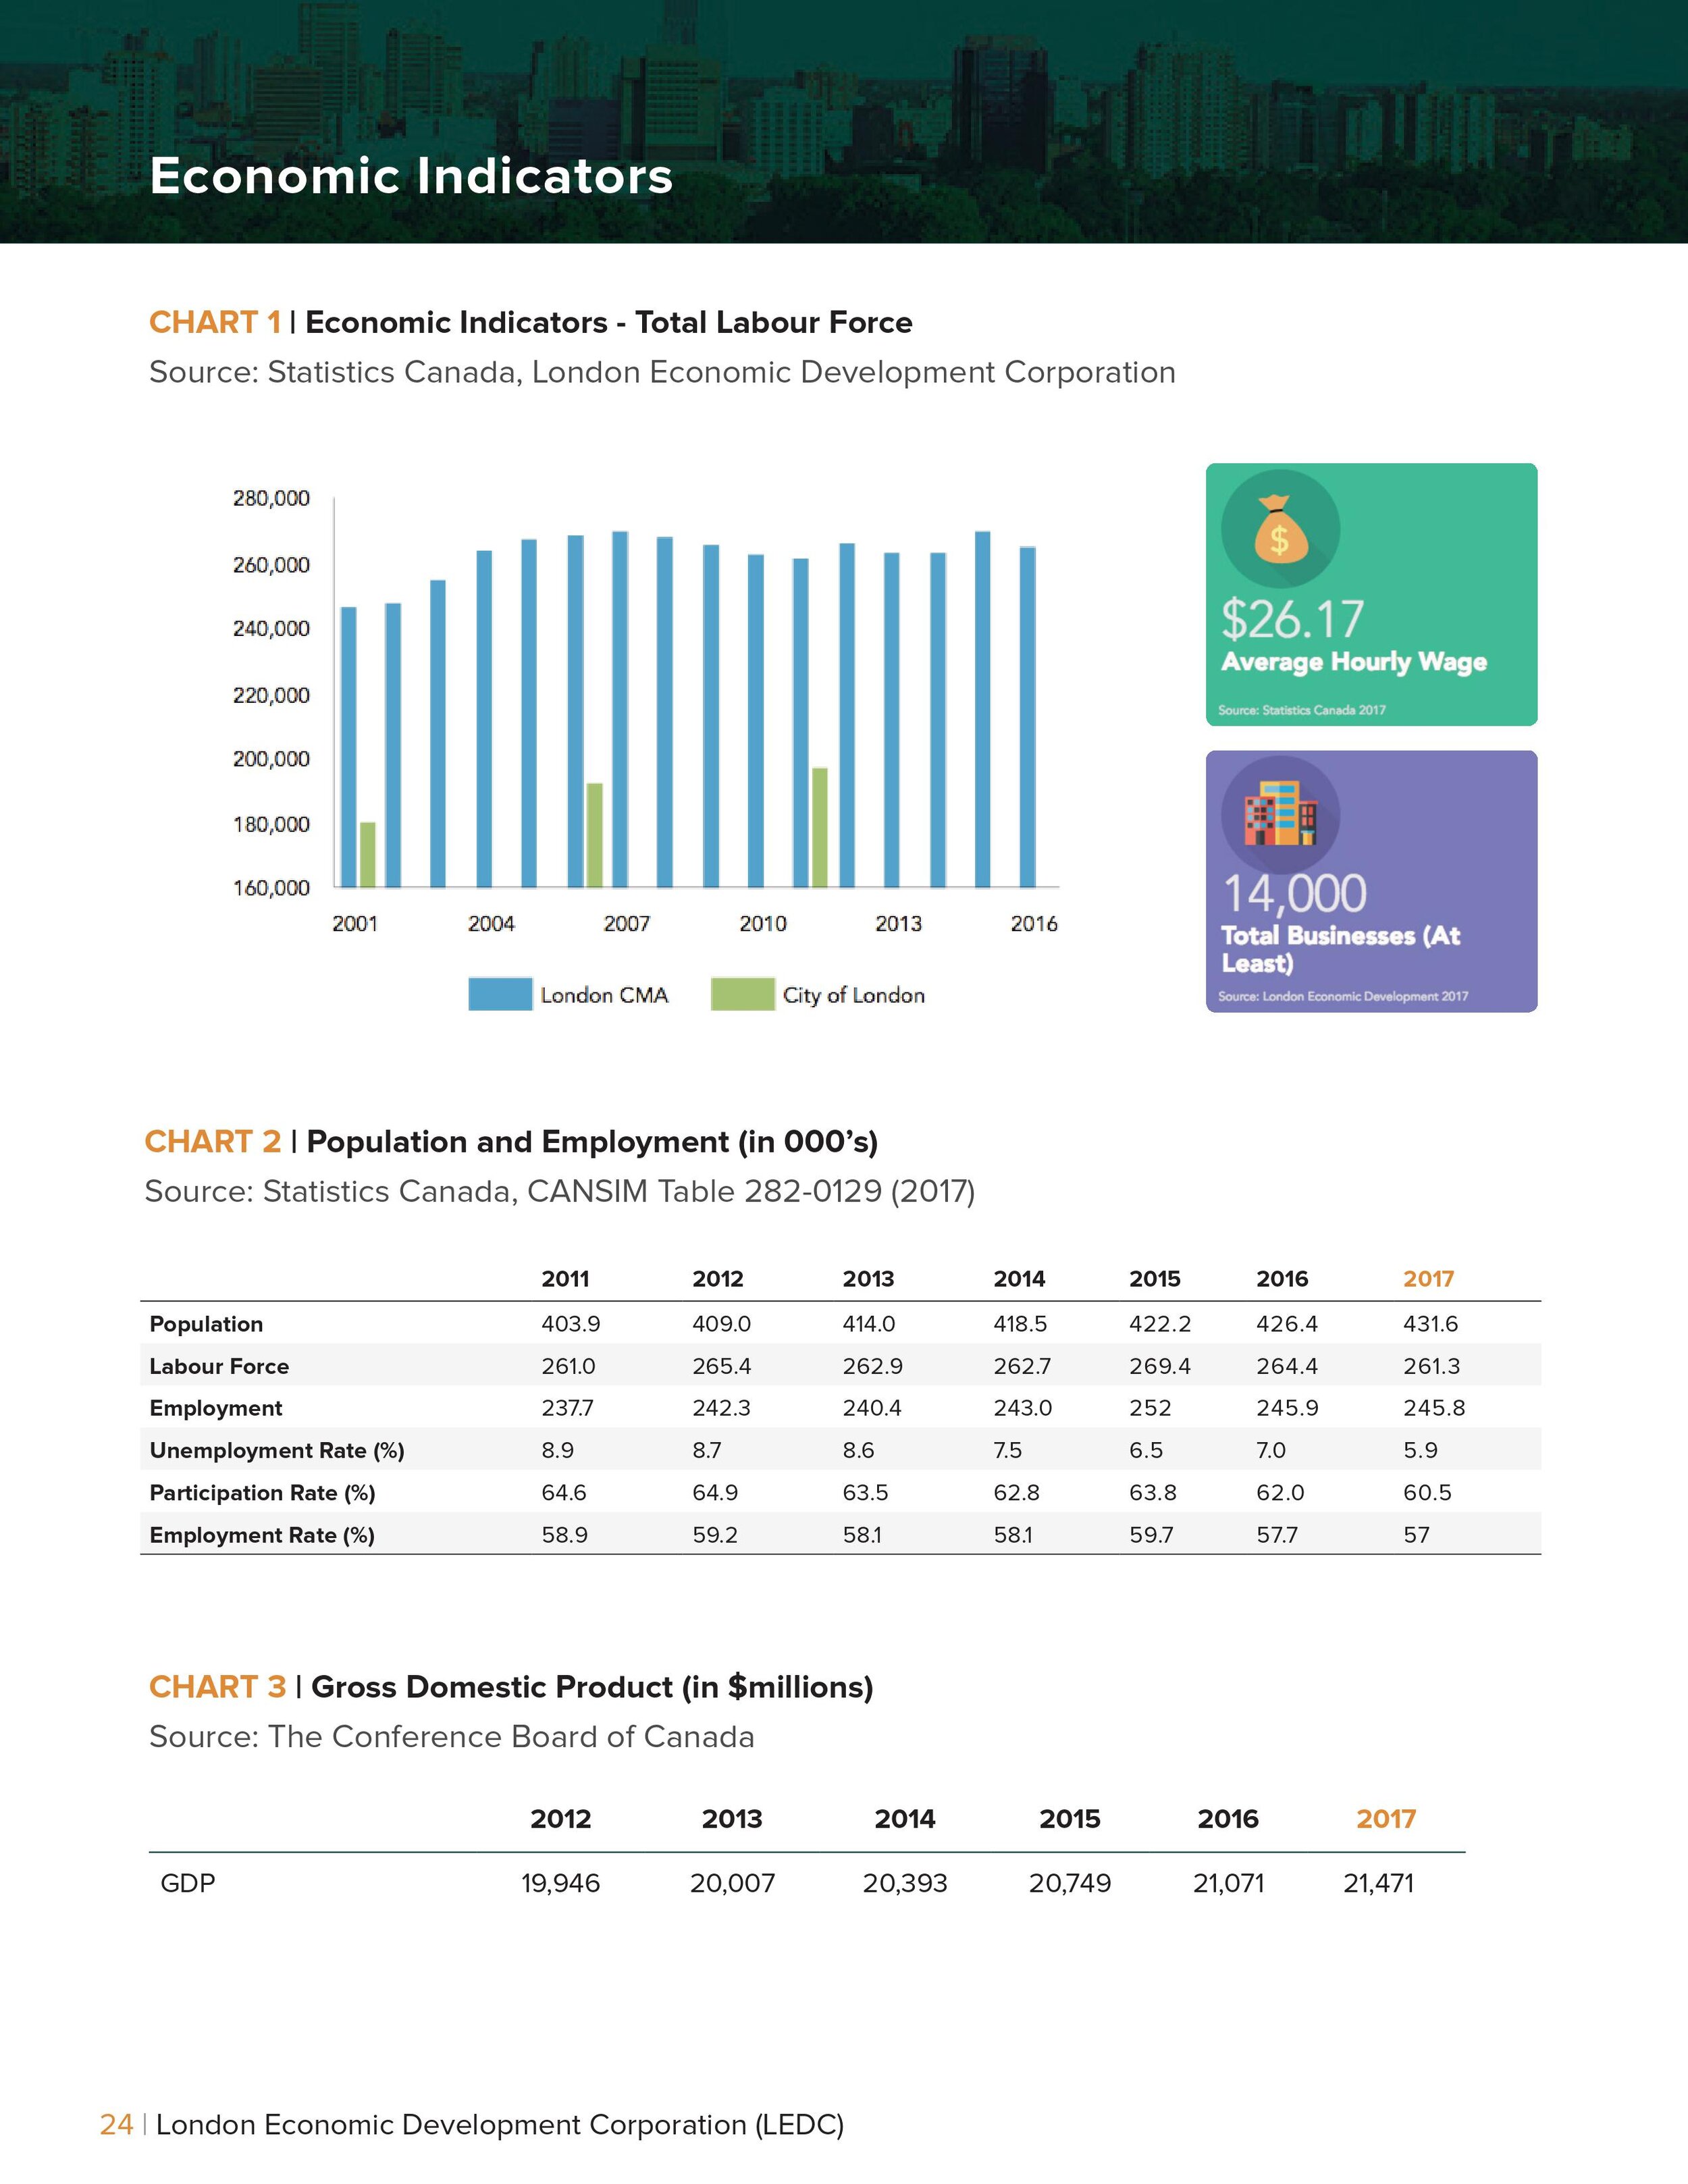Click 'London Economic Development Corporation (LEDC)' footer text

pyautogui.click(x=500, y=2125)
